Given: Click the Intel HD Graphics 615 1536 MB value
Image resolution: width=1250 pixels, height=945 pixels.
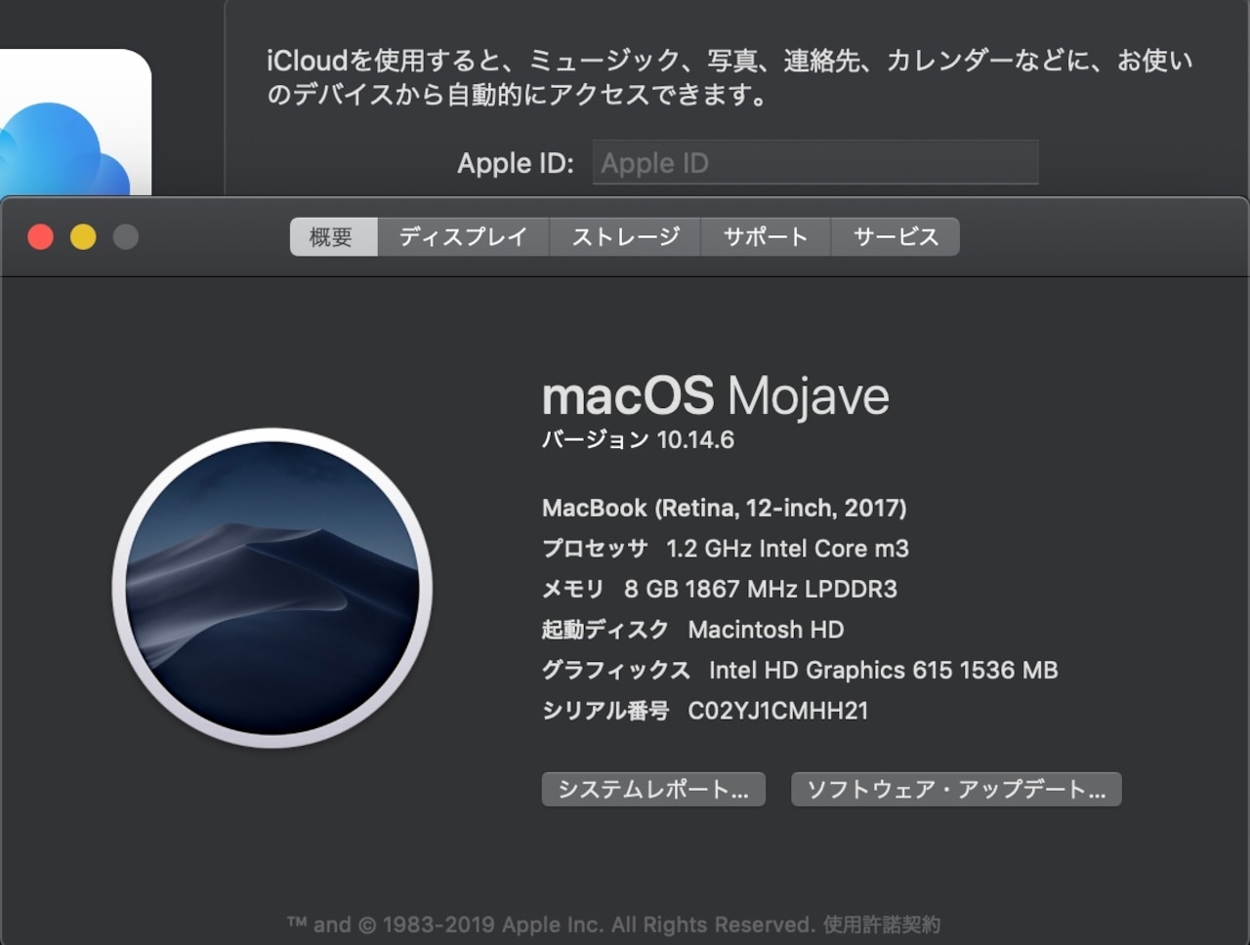Looking at the screenshot, I should (x=884, y=671).
